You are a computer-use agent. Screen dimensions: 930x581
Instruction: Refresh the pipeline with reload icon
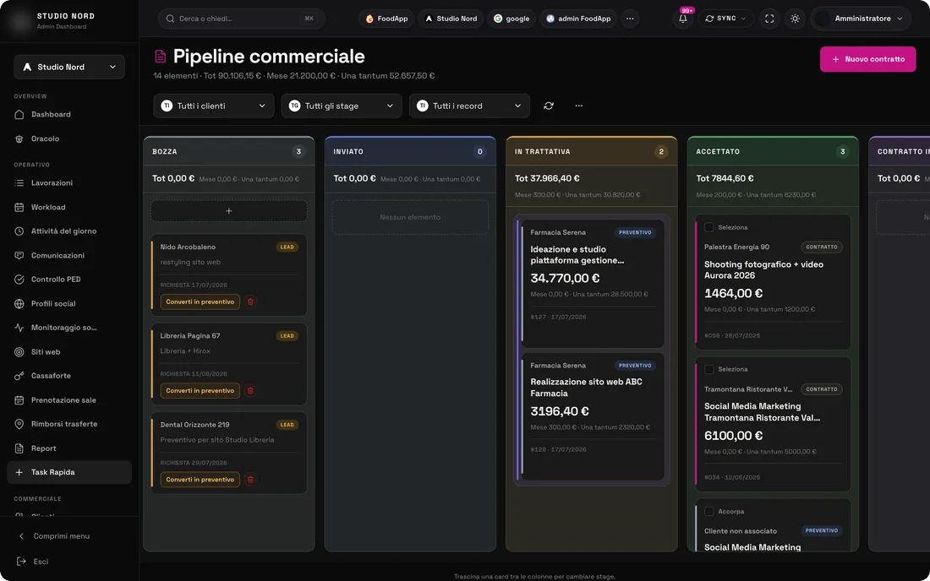click(549, 106)
